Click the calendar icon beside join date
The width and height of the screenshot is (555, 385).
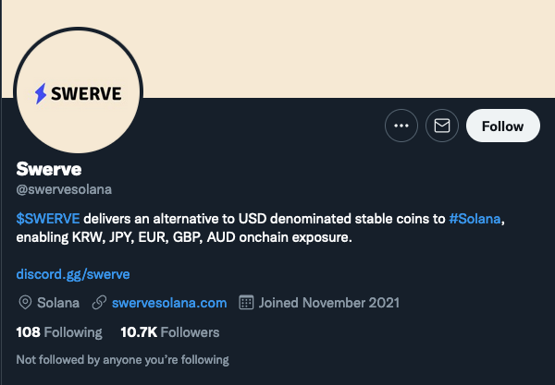[246, 303]
